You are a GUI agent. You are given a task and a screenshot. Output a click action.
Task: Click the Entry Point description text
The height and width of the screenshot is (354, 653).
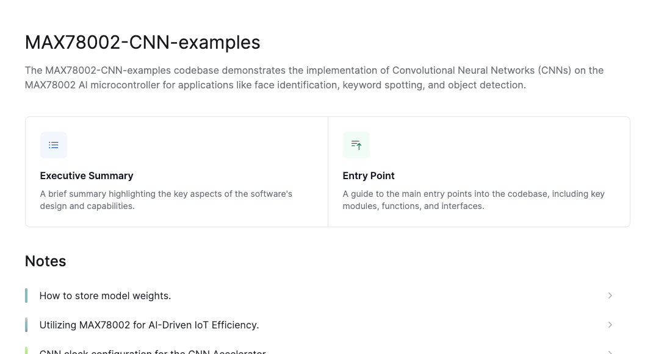click(474, 200)
